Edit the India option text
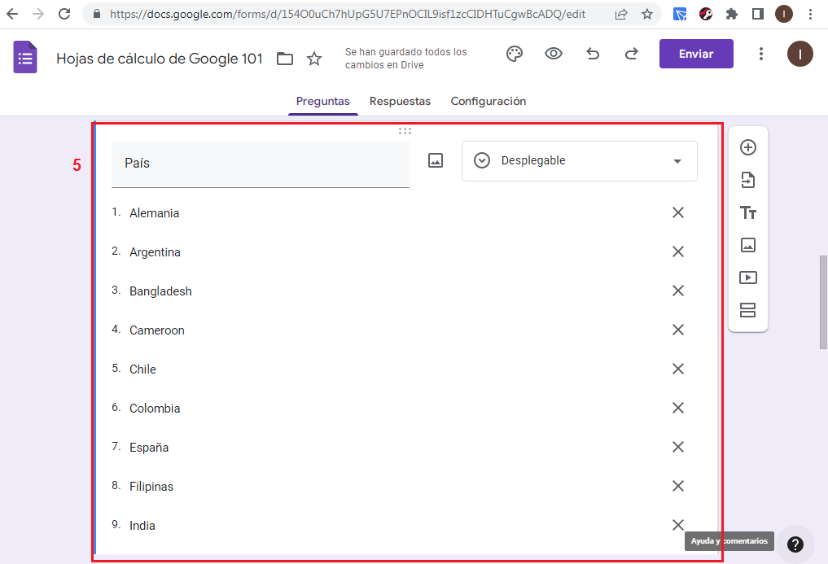 click(142, 526)
